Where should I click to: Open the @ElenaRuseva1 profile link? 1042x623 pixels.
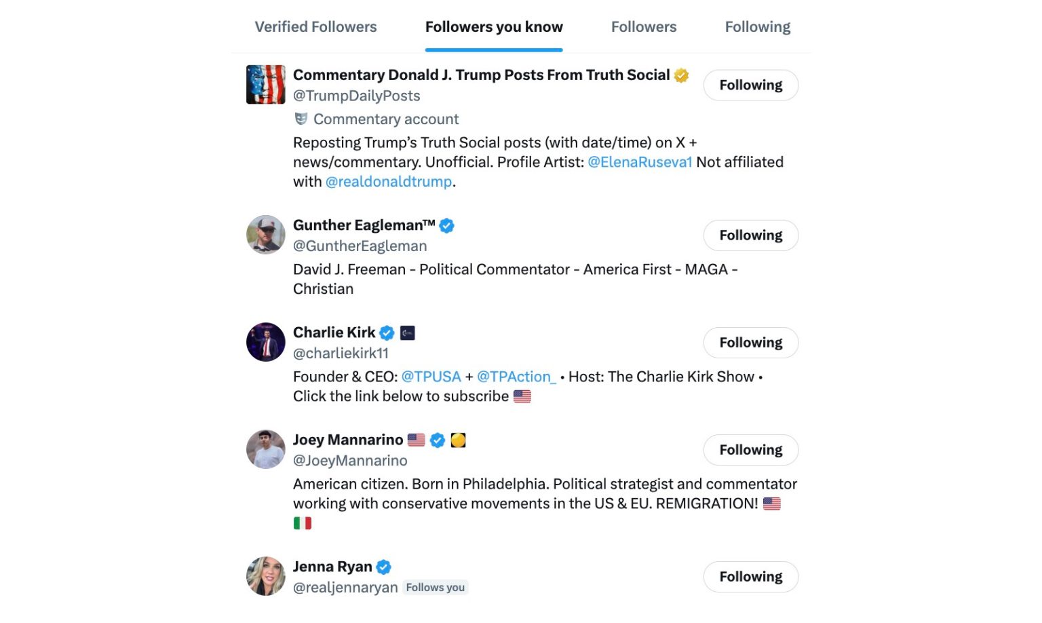click(640, 162)
